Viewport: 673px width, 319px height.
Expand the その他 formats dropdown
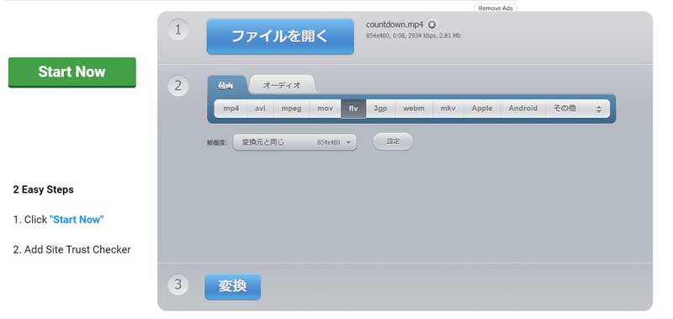point(577,109)
